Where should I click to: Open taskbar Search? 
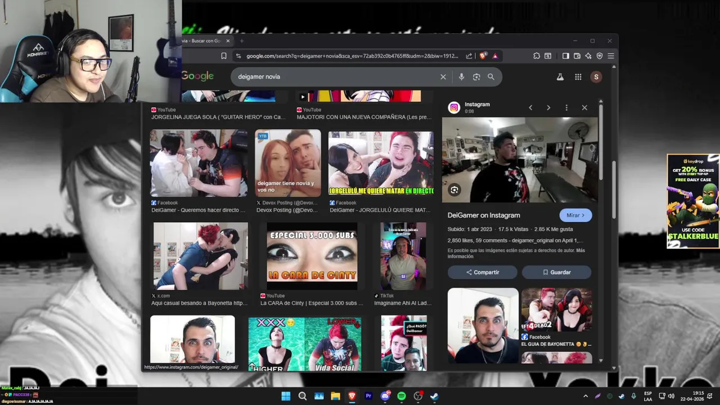click(302, 396)
